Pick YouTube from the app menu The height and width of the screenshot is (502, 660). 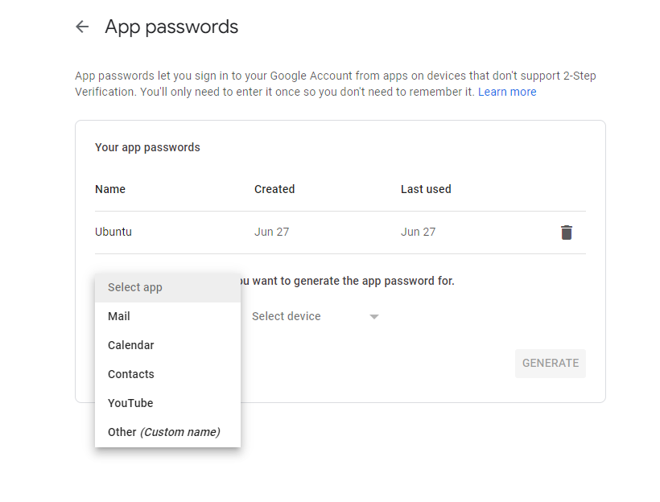130,403
